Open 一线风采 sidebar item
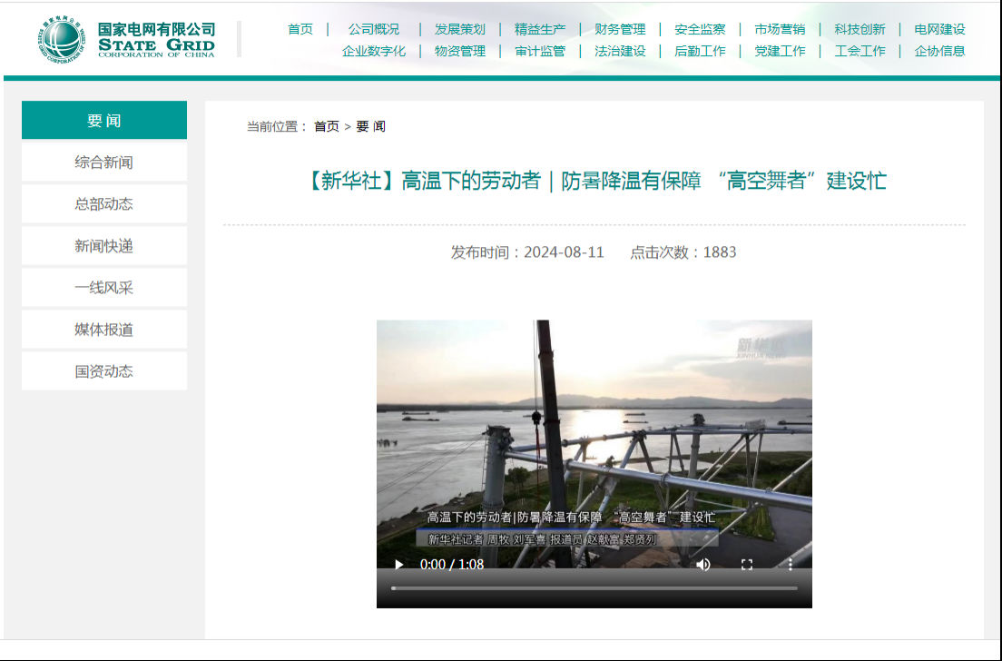This screenshot has width=1002, height=661. click(x=104, y=288)
